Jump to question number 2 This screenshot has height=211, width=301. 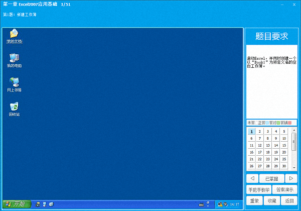pos(260,132)
